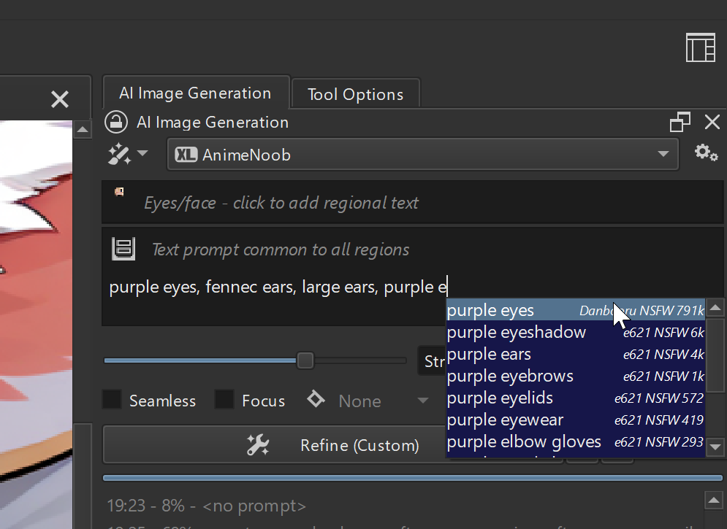Click the Refine (Custom) button
The image size is (727, 529).
pos(333,445)
